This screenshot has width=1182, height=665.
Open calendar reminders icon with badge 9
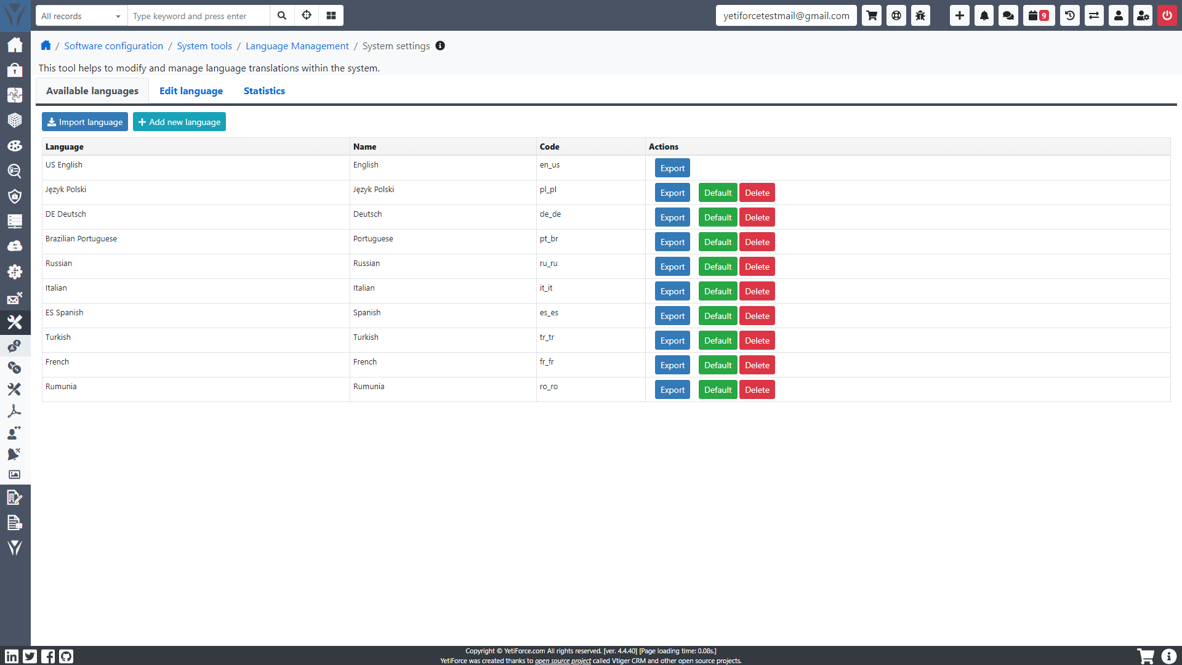(x=1039, y=16)
